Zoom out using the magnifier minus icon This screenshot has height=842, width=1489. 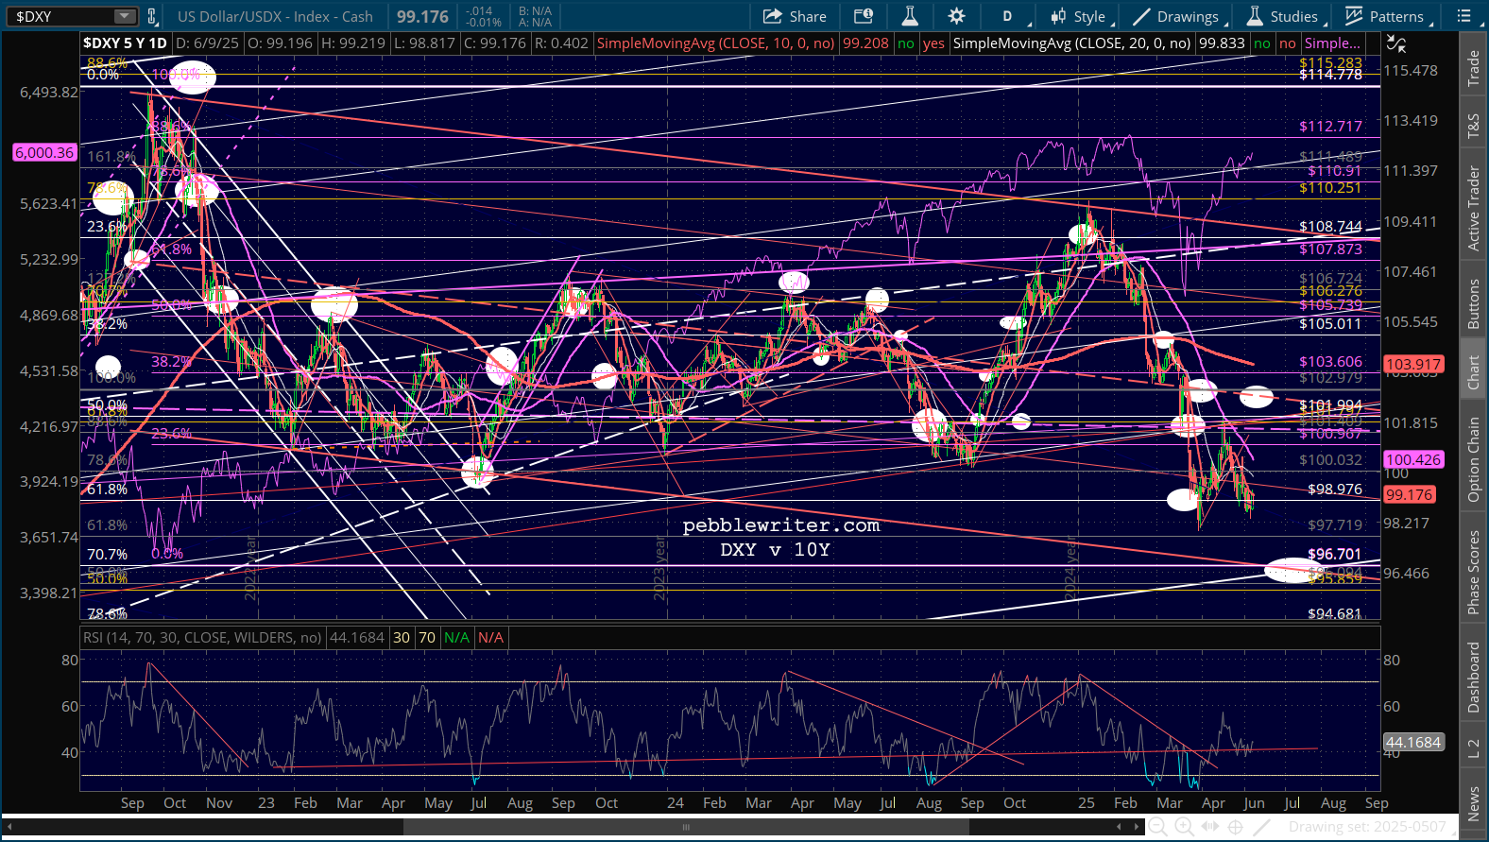[x=1156, y=827]
